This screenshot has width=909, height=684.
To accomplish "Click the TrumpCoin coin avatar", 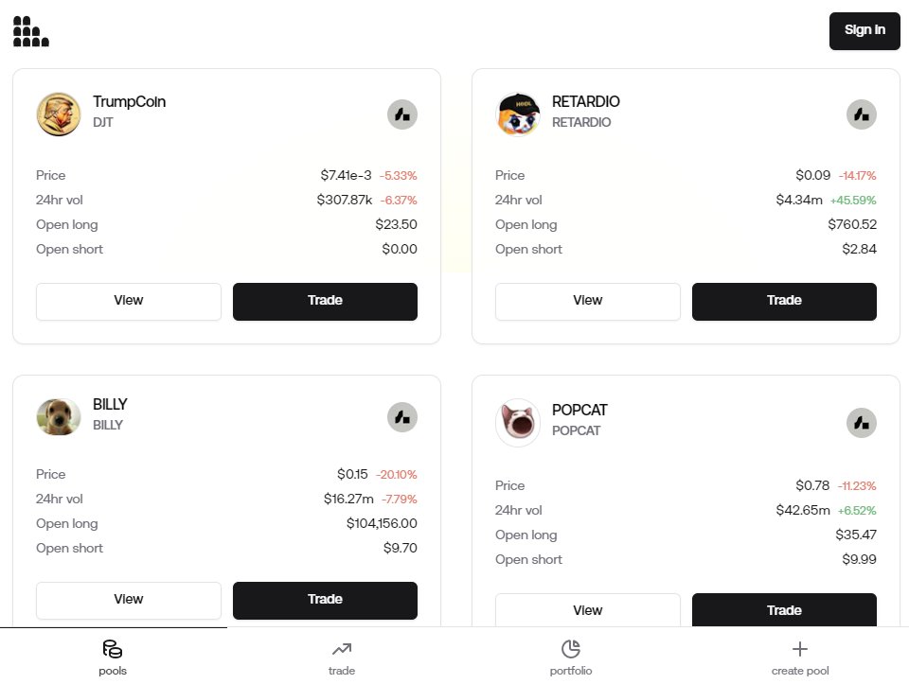I will click(59, 114).
